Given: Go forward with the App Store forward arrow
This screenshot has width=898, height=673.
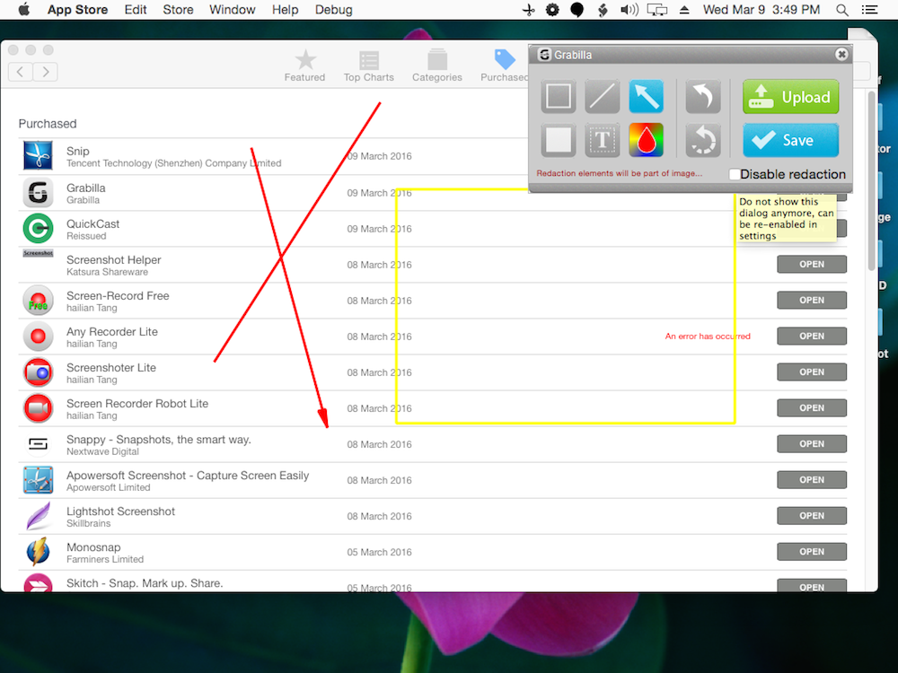Looking at the screenshot, I should coord(45,72).
